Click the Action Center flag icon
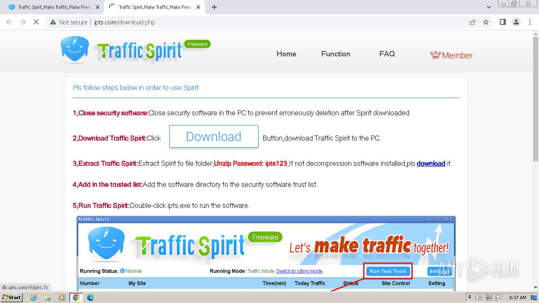Screen dimensions: 539x303 pos(499,298)
